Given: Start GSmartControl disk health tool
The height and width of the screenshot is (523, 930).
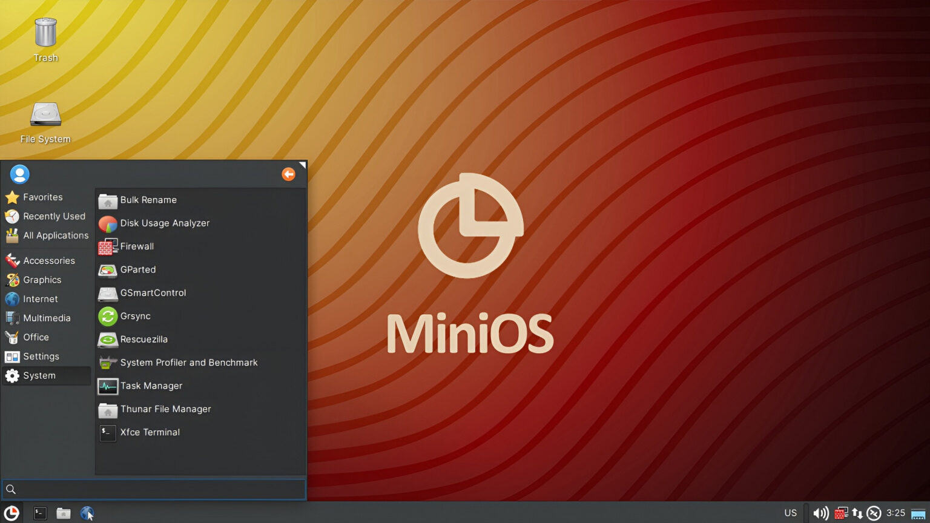Looking at the screenshot, I should coord(152,293).
